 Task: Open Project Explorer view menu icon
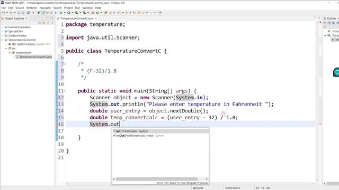pos(52,23)
